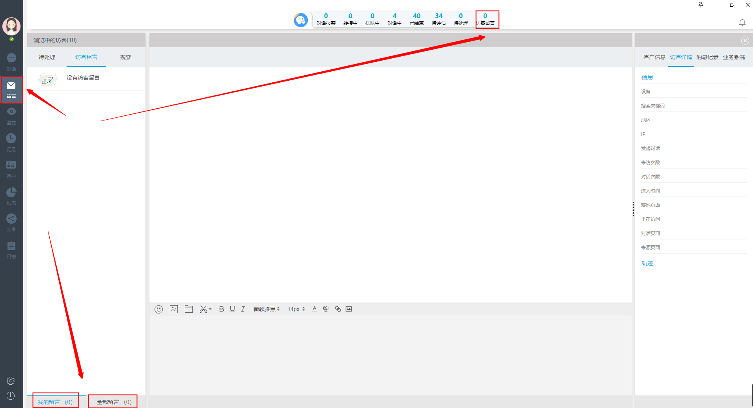
Task: Toggle bold formatting
Action: [222, 309]
